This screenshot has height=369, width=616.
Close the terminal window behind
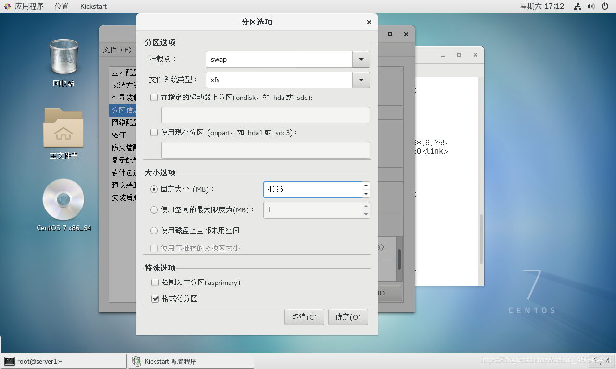[x=475, y=55]
